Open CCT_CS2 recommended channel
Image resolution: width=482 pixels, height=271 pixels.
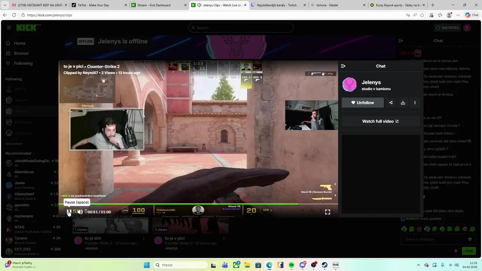coord(32,251)
